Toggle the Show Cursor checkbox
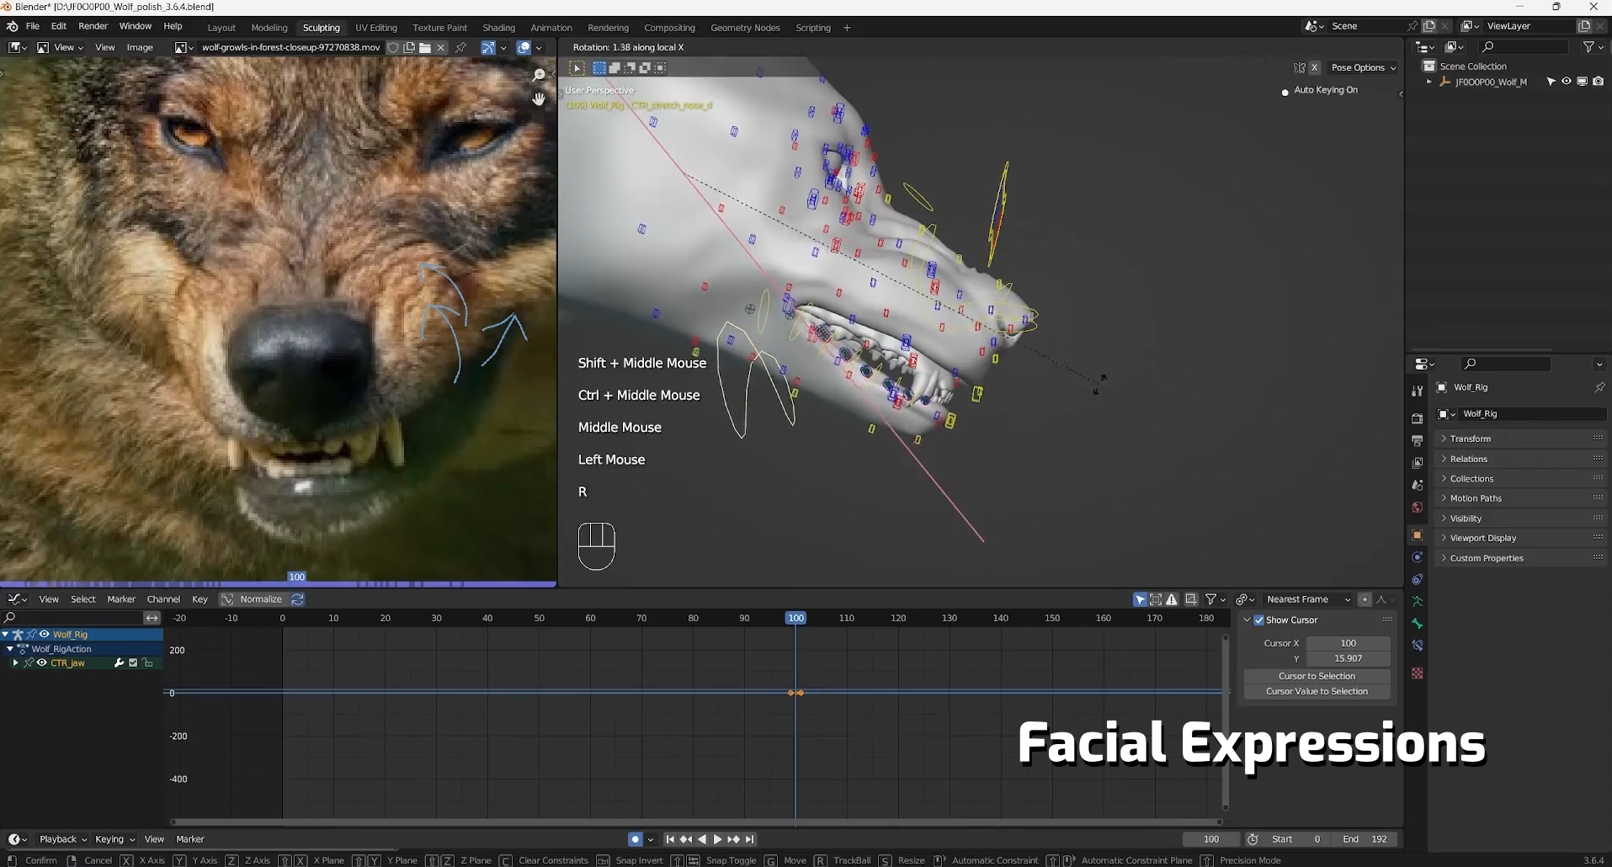Viewport: 1612px width, 867px height. 1259,620
